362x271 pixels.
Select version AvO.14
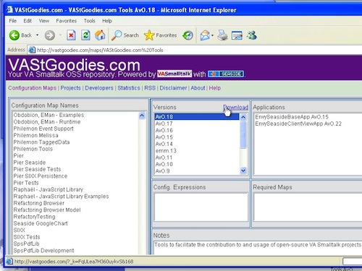coord(197,144)
